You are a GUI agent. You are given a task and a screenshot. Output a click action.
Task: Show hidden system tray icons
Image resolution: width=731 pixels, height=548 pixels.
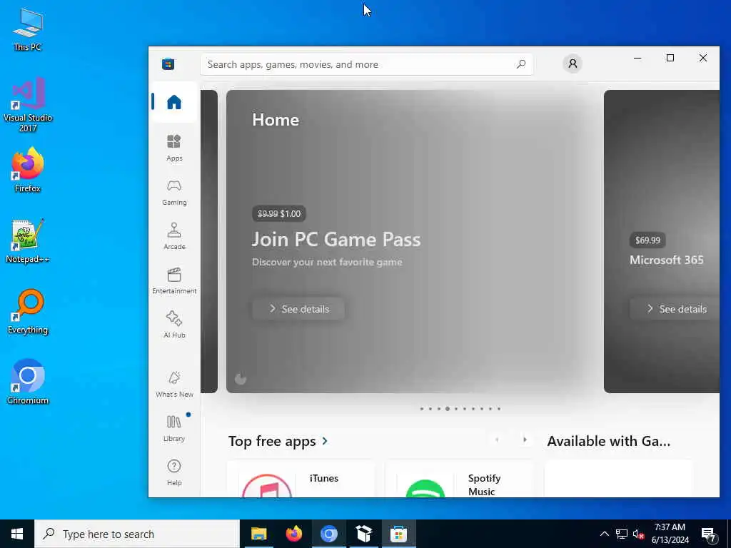coord(604,534)
